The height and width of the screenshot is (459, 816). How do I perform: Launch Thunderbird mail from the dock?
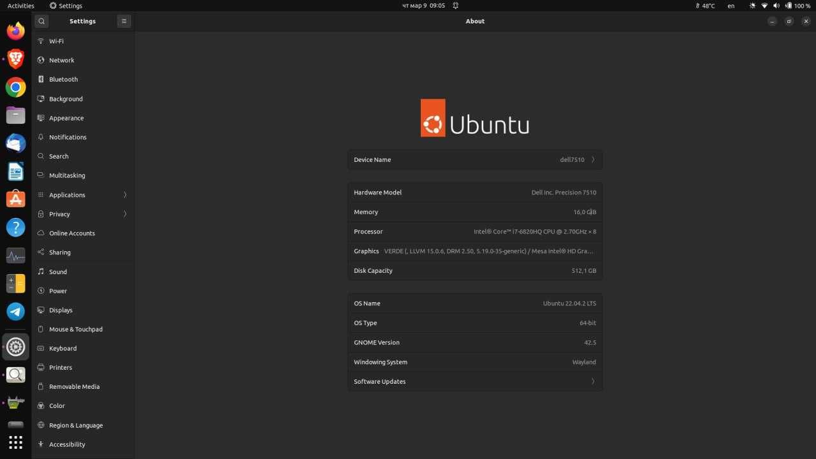point(16,143)
